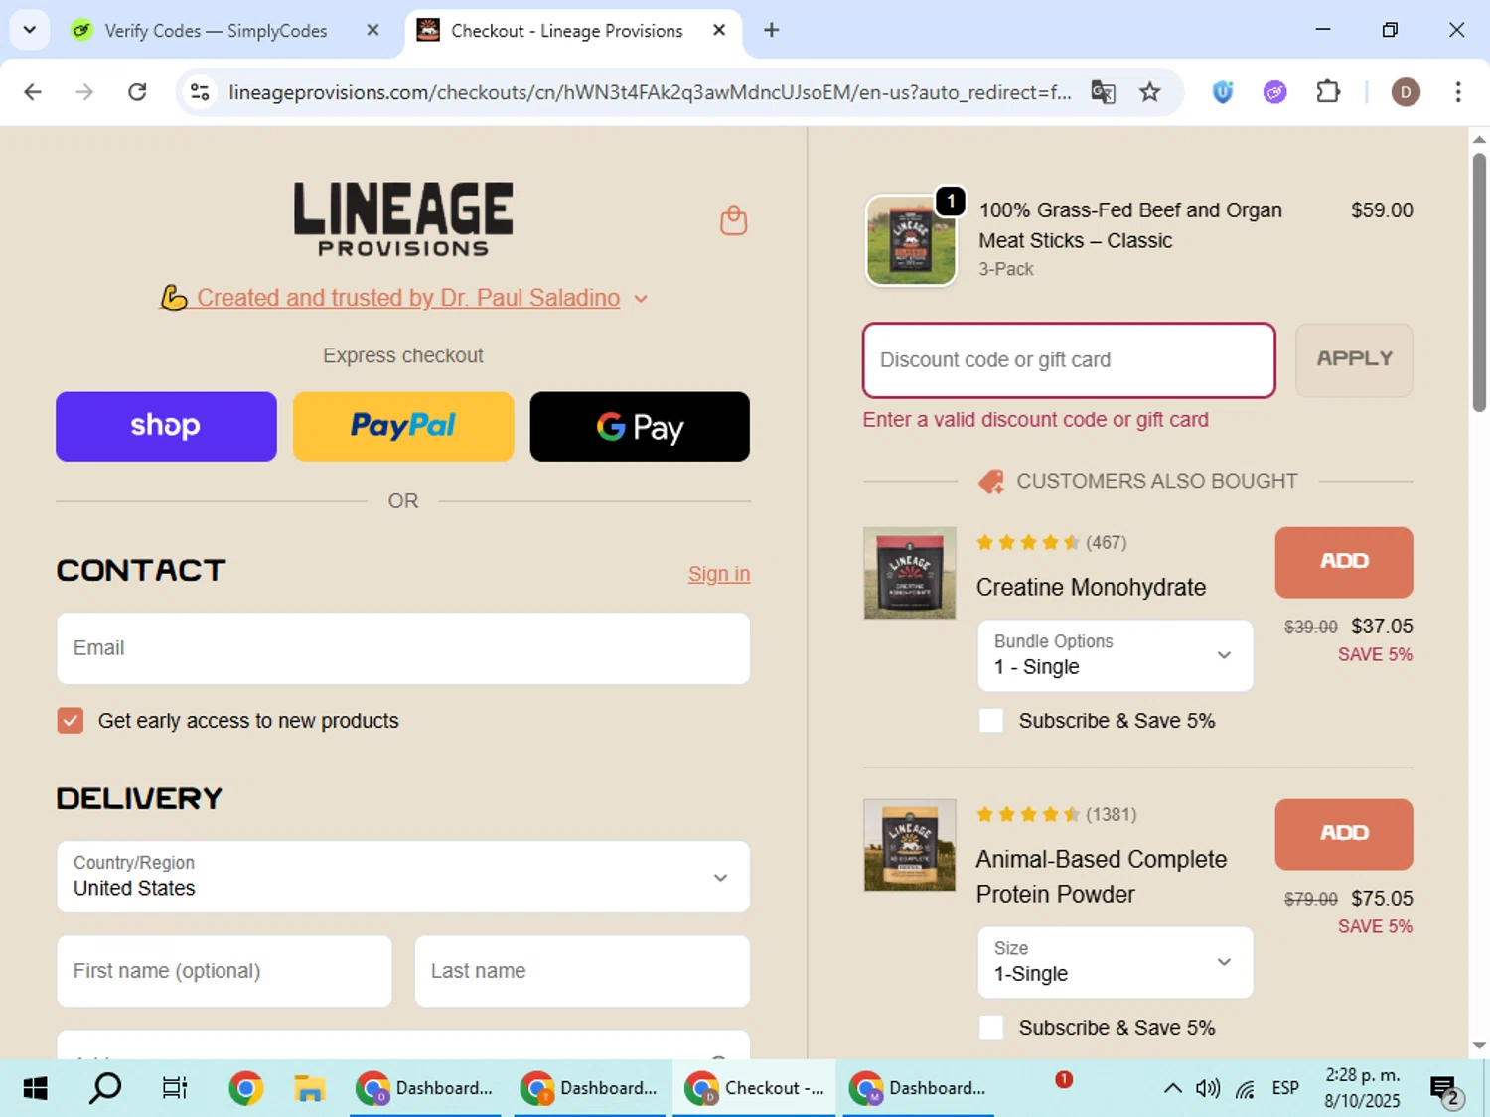The width and height of the screenshot is (1490, 1117).
Task: Open Created and trusted by Dr. Paul Saladino link
Action: (408, 298)
